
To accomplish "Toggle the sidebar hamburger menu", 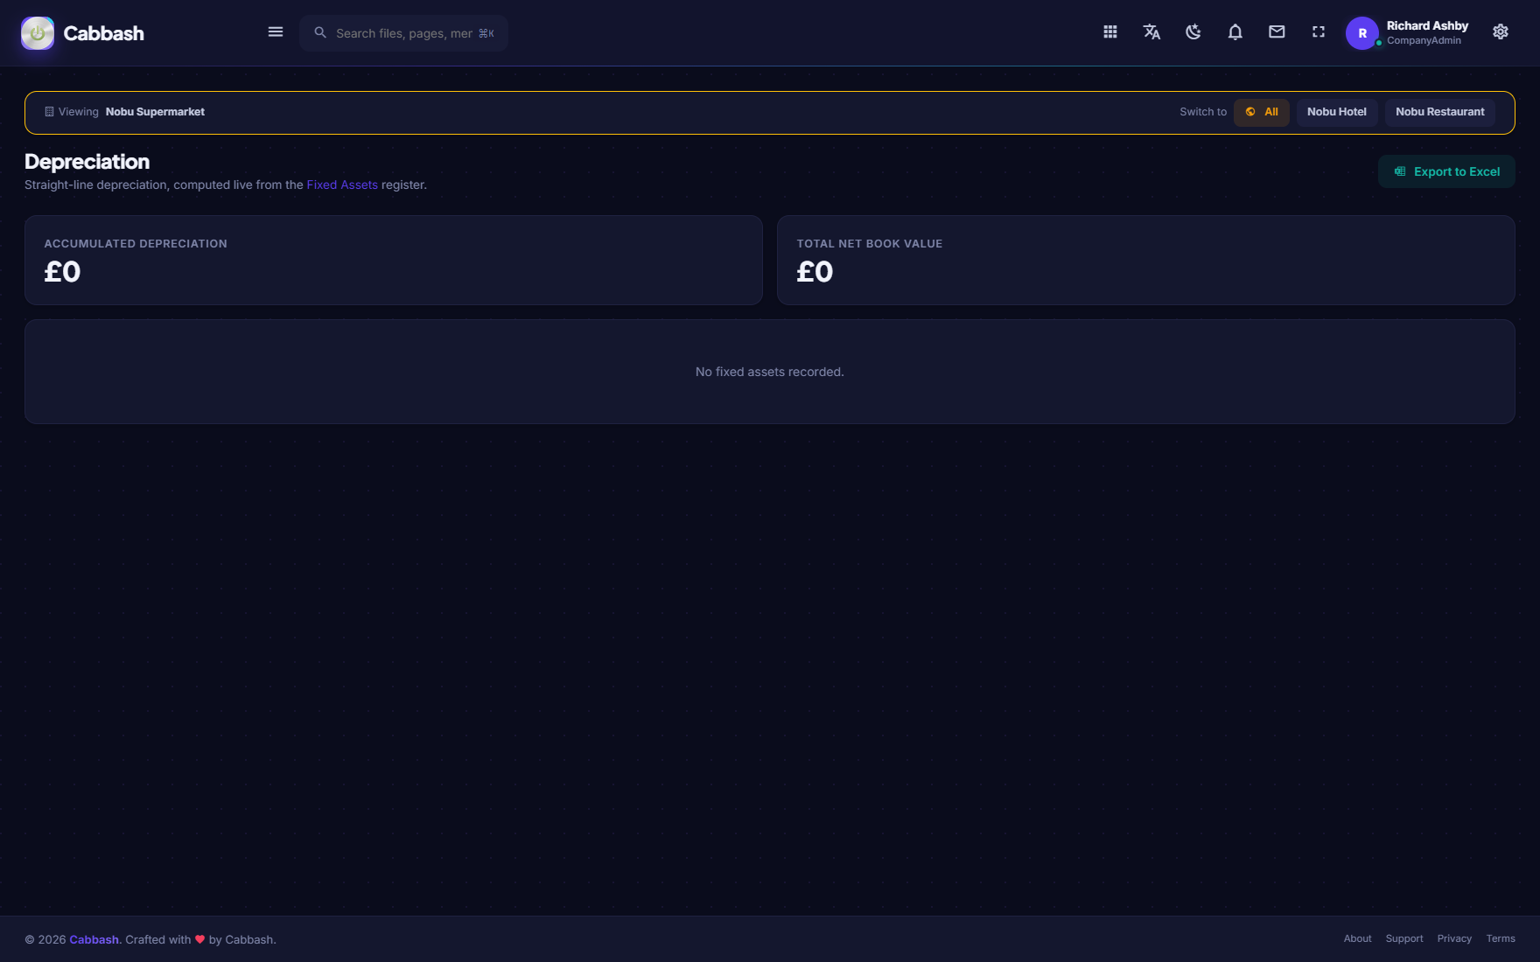I will 276,32.
